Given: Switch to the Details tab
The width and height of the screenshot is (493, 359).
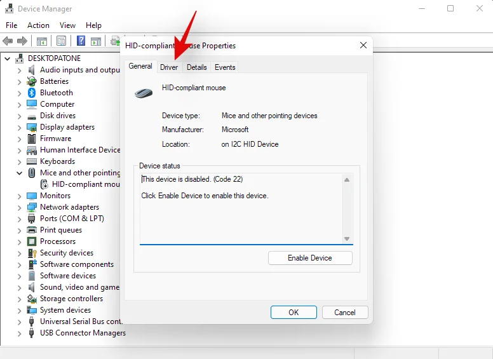Looking at the screenshot, I should (x=197, y=67).
